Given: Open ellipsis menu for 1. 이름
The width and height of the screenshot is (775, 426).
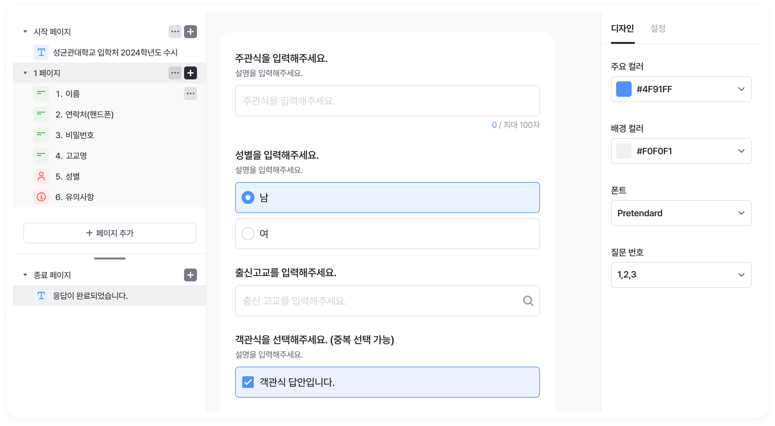Looking at the screenshot, I should coord(191,94).
